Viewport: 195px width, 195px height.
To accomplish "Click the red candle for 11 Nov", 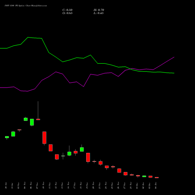I will click(x=51, y=148).
